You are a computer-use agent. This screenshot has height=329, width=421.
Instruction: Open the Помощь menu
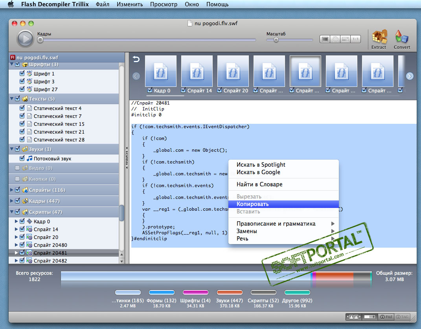(x=217, y=4)
